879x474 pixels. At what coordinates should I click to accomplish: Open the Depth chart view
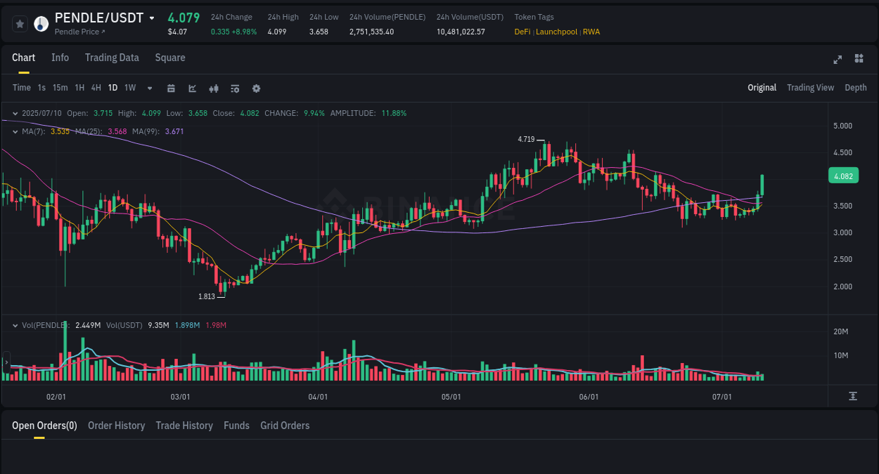856,87
